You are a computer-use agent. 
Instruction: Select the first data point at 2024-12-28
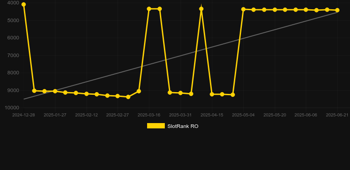point(23,4)
